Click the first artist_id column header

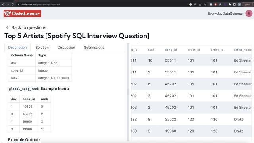click(194, 50)
